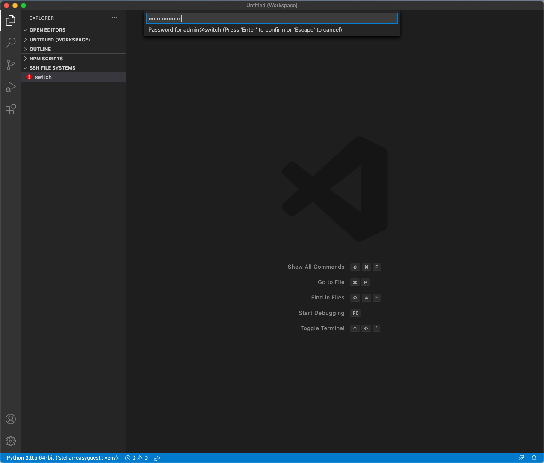Click the live share icon in status bar

pyautogui.click(x=157, y=458)
